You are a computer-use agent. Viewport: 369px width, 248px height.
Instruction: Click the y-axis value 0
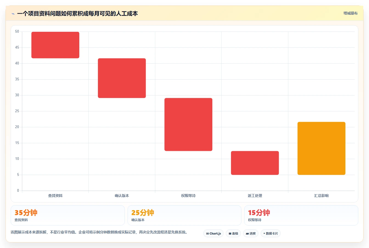[x=18, y=191]
